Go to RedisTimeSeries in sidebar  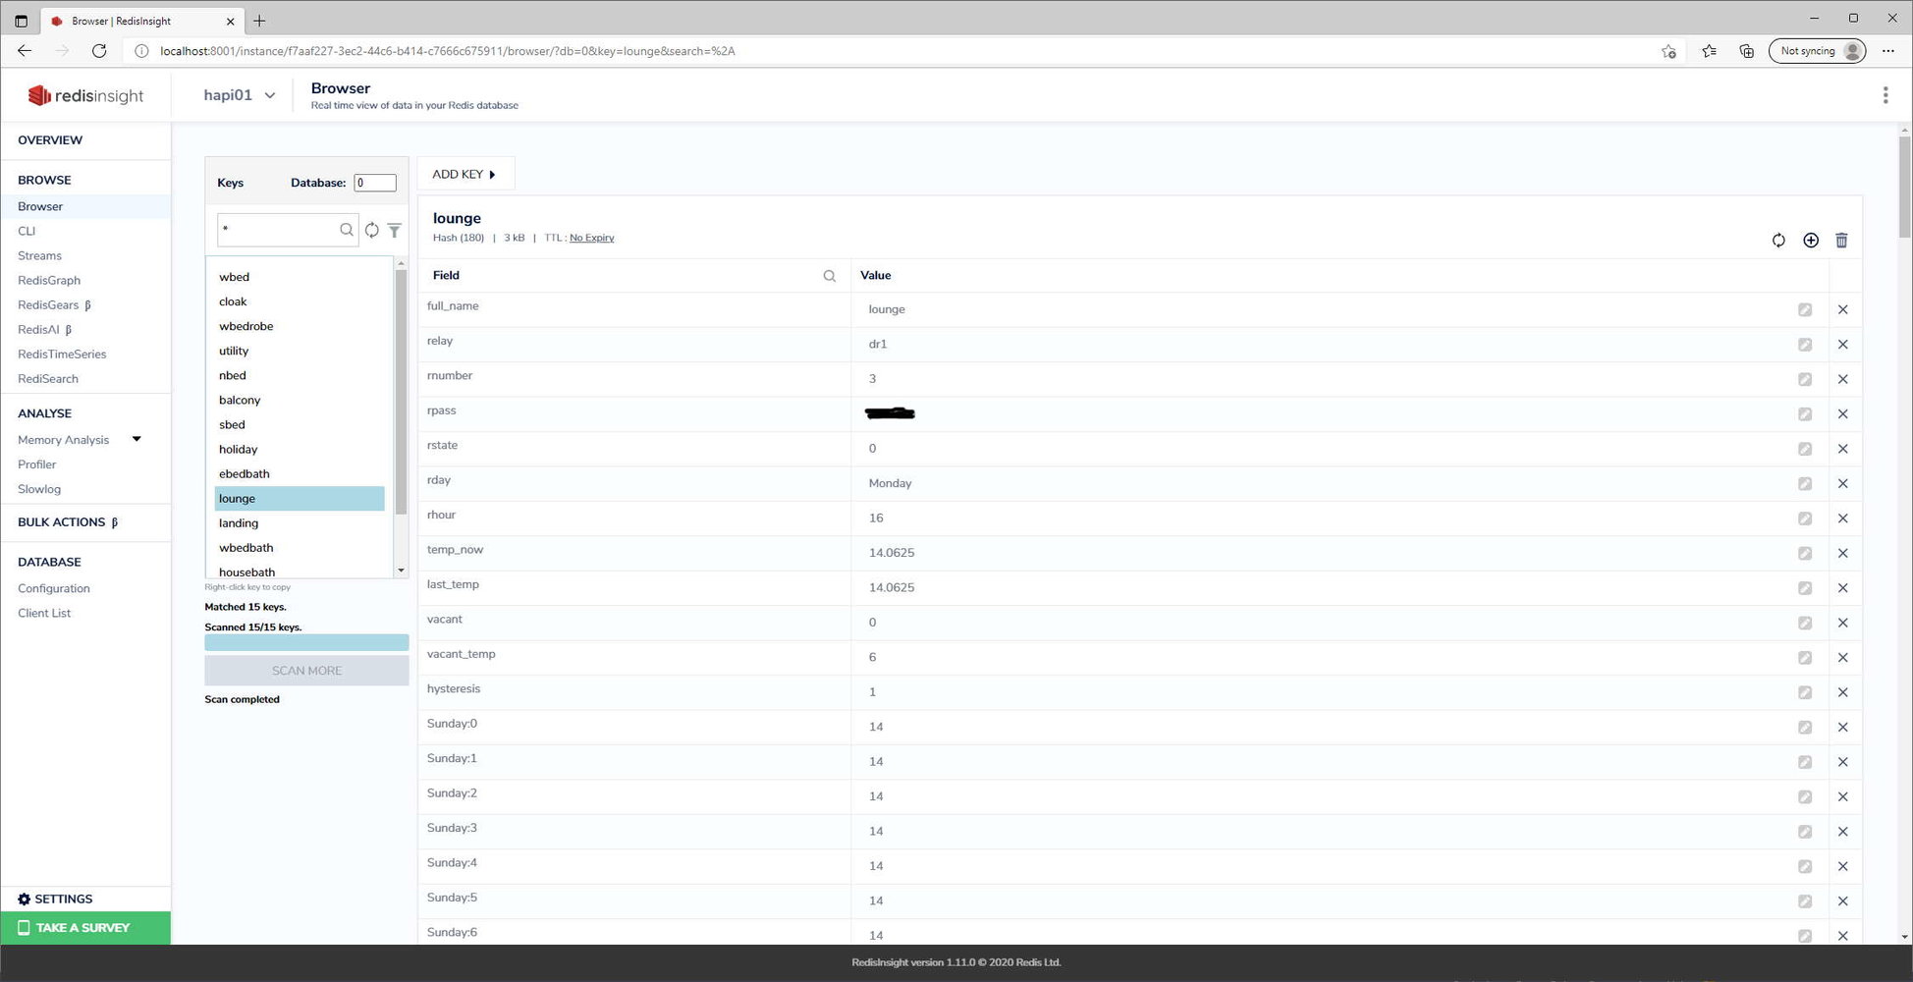[x=62, y=354]
